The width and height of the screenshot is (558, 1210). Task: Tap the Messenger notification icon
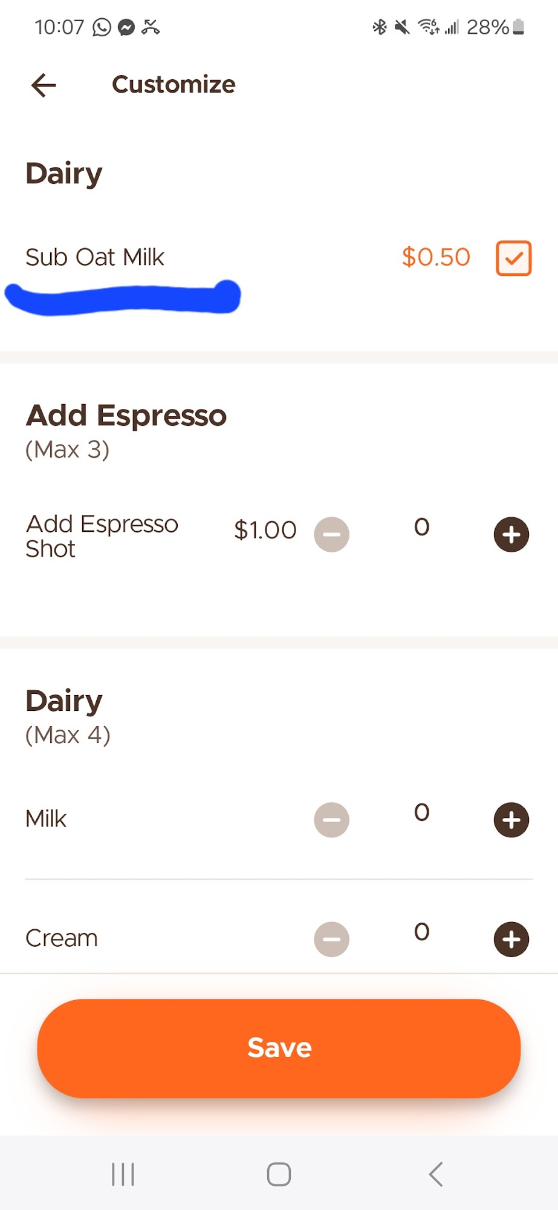coord(126,27)
